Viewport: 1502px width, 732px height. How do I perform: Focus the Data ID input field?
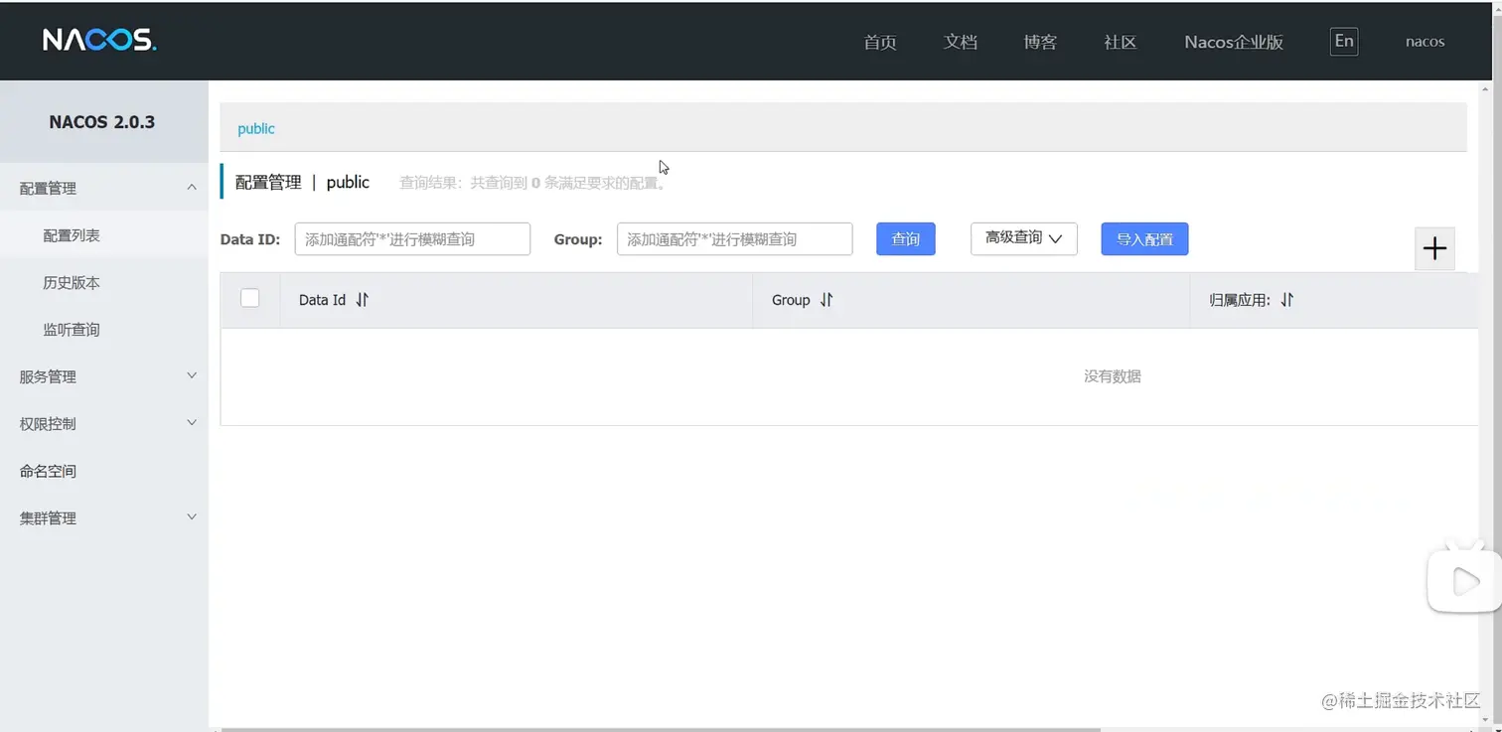(412, 239)
